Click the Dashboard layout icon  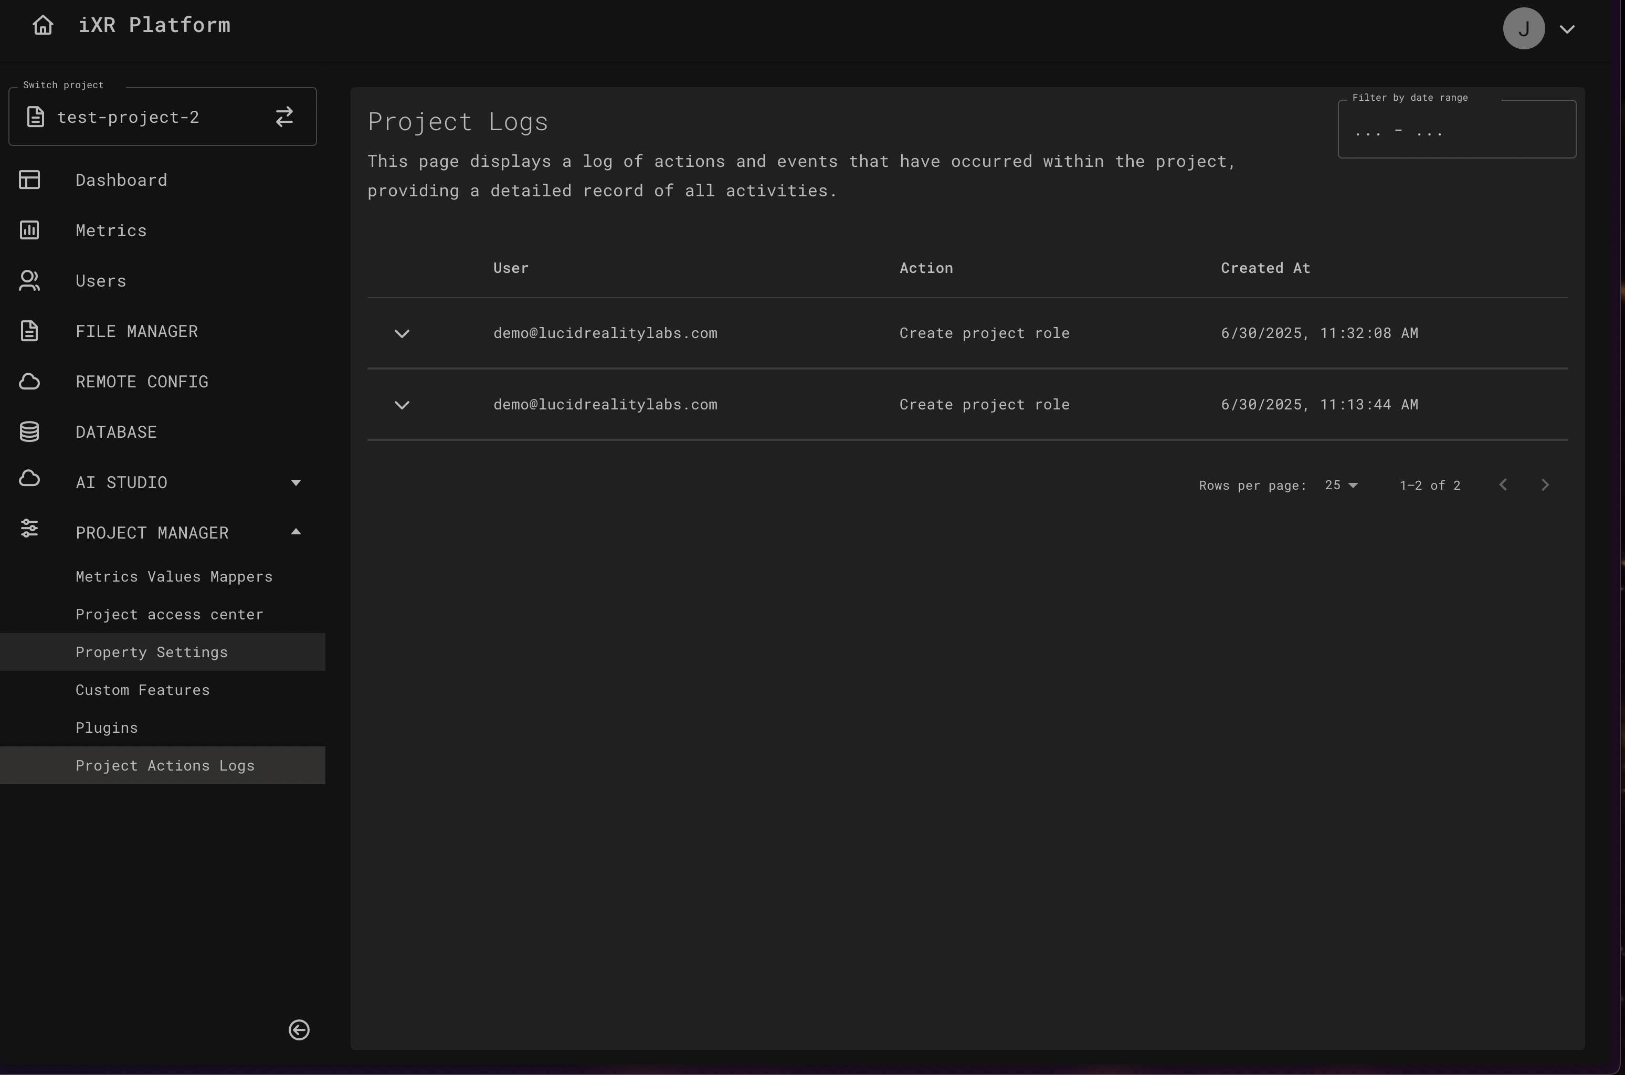point(29,180)
